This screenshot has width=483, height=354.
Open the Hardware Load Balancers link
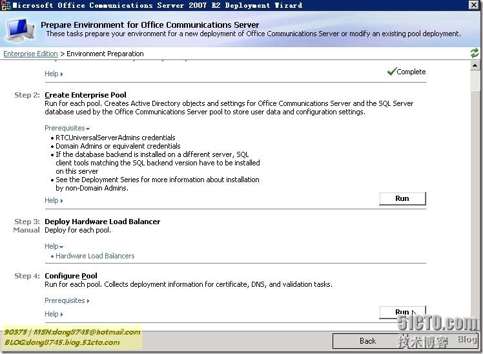tap(95, 256)
